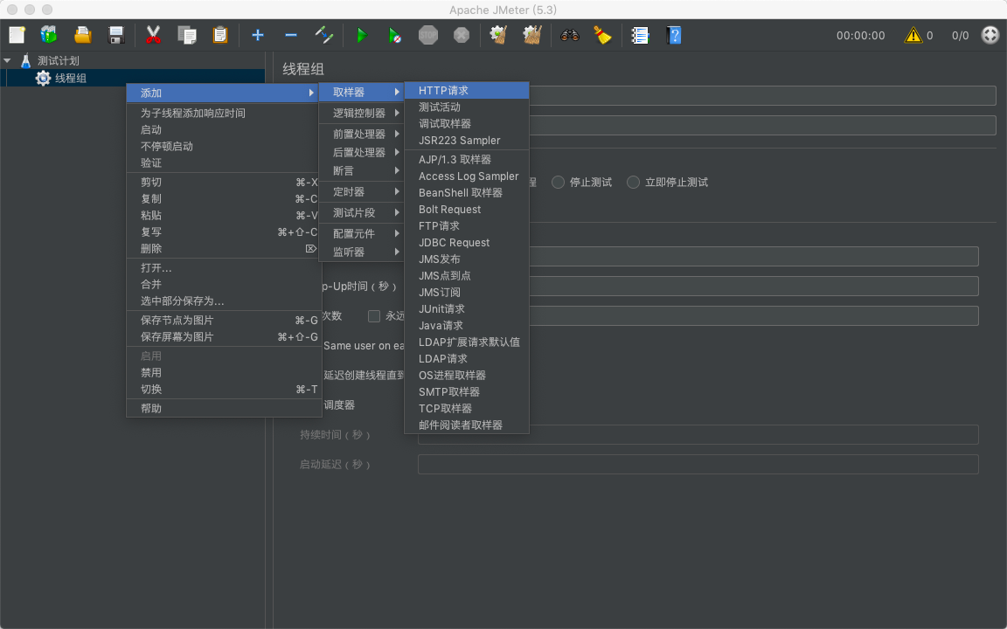Open the Templates icon in toolbar

tap(49, 35)
